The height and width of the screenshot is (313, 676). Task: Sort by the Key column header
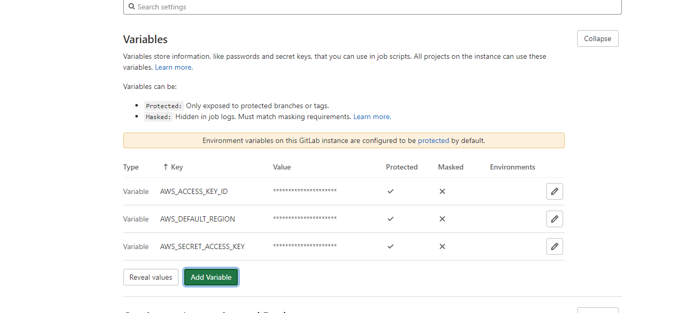point(173,167)
